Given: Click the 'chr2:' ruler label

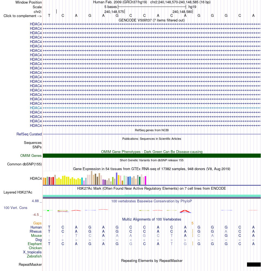Looking at the screenshot, I should 38,12.
